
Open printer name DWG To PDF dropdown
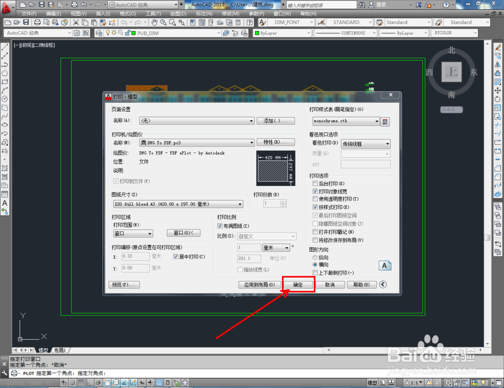click(x=197, y=143)
